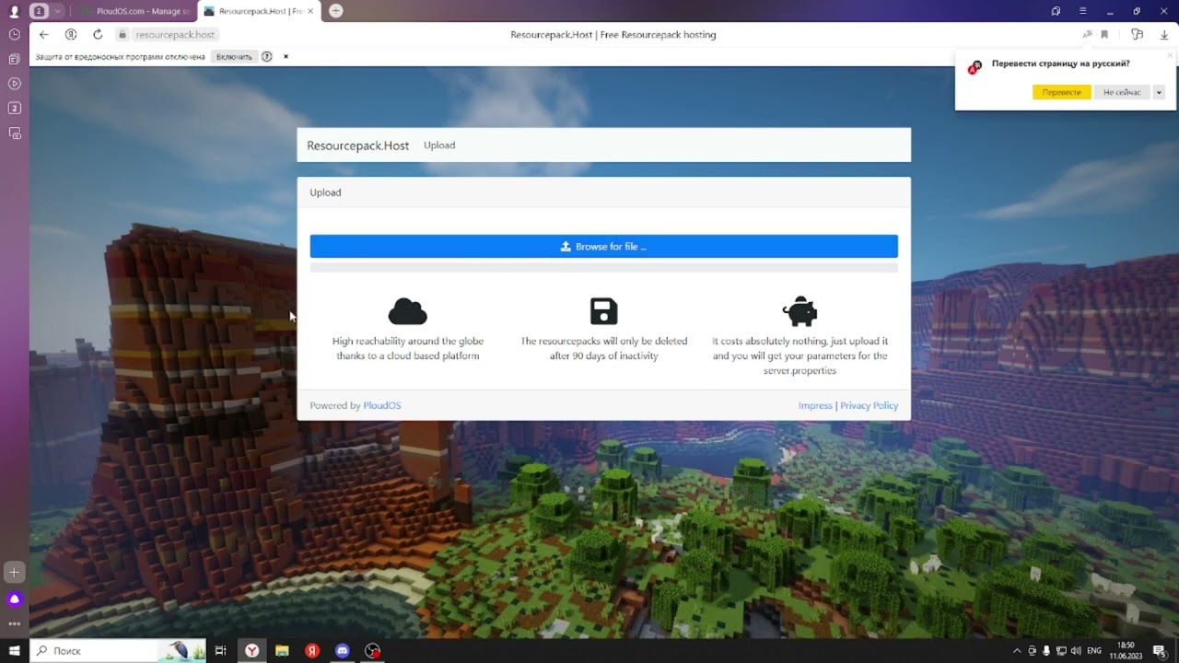Viewport: 1179px width, 663px height.
Task: Click the Resourcepack.Host brand link
Action: tap(357, 145)
